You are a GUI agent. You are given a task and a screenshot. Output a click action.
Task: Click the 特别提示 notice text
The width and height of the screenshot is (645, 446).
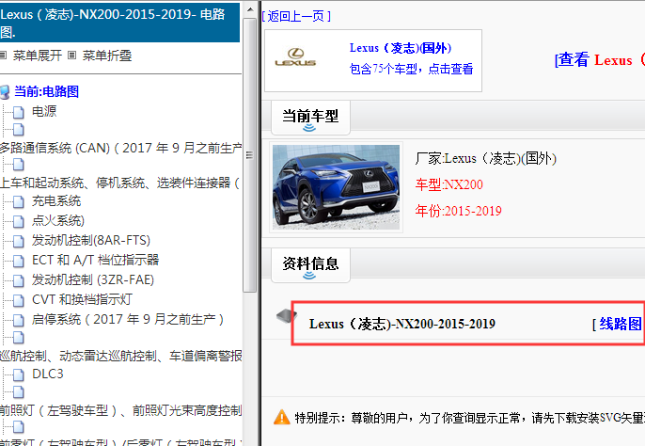point(470,418)
